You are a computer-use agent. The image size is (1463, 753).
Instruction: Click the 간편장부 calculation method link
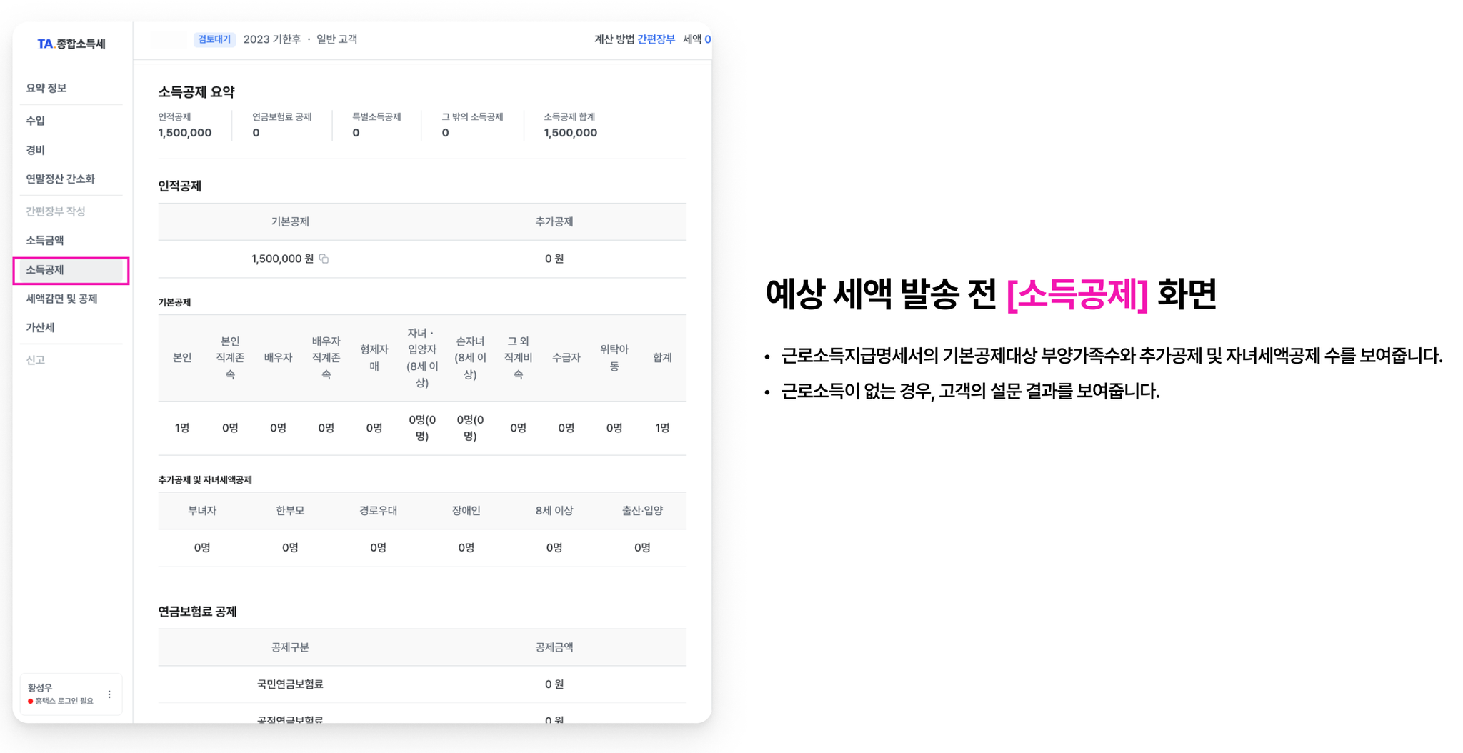[656, 39]
